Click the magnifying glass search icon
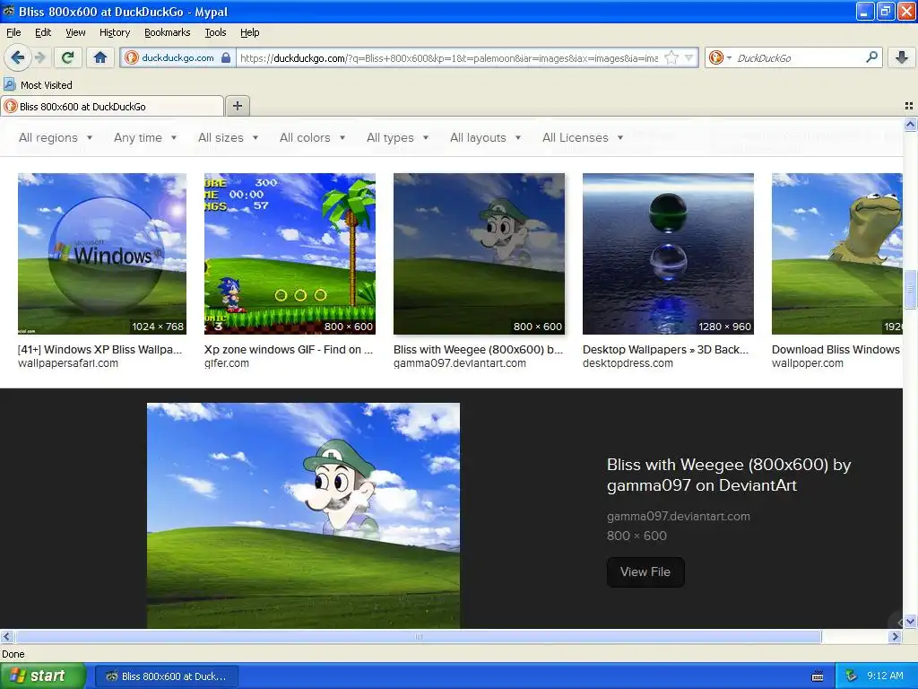The image size is (918, 689). tap(871, 57)
